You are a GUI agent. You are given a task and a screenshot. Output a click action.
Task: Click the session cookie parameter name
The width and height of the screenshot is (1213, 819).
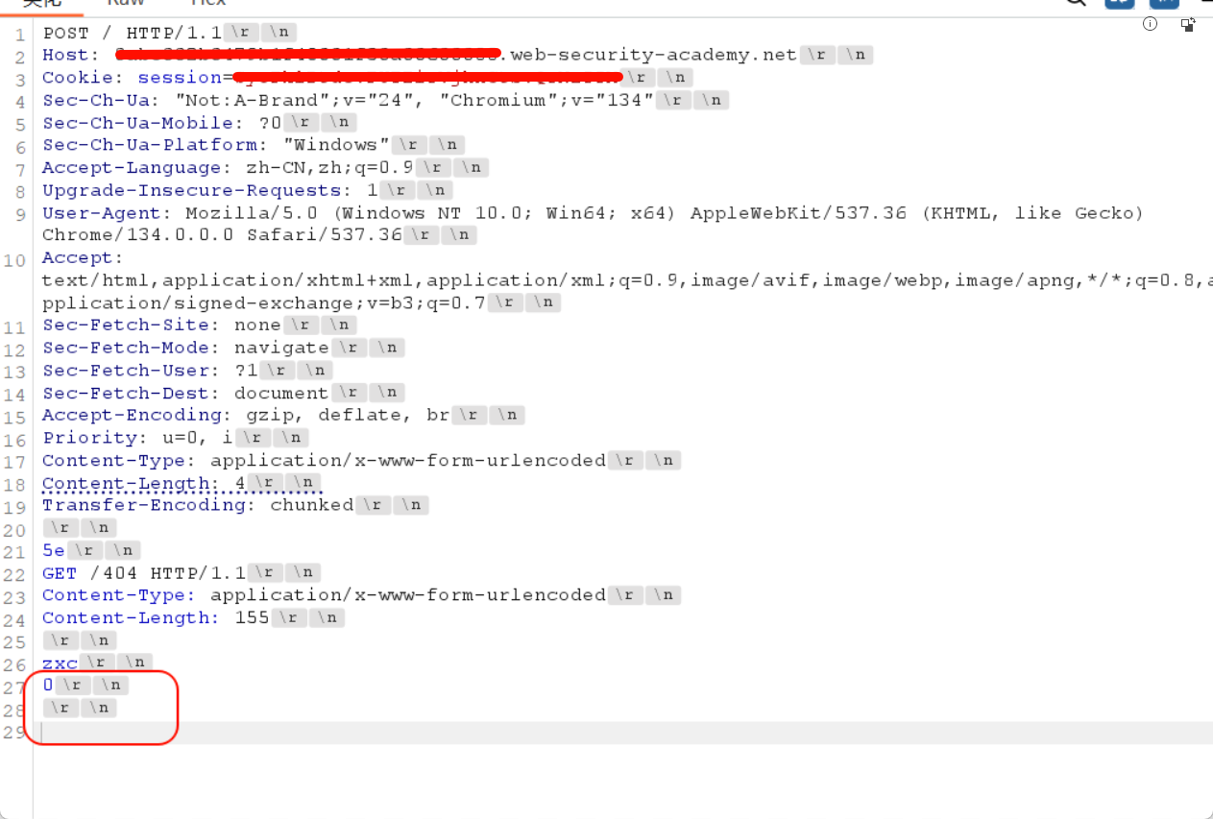point(180,78)
